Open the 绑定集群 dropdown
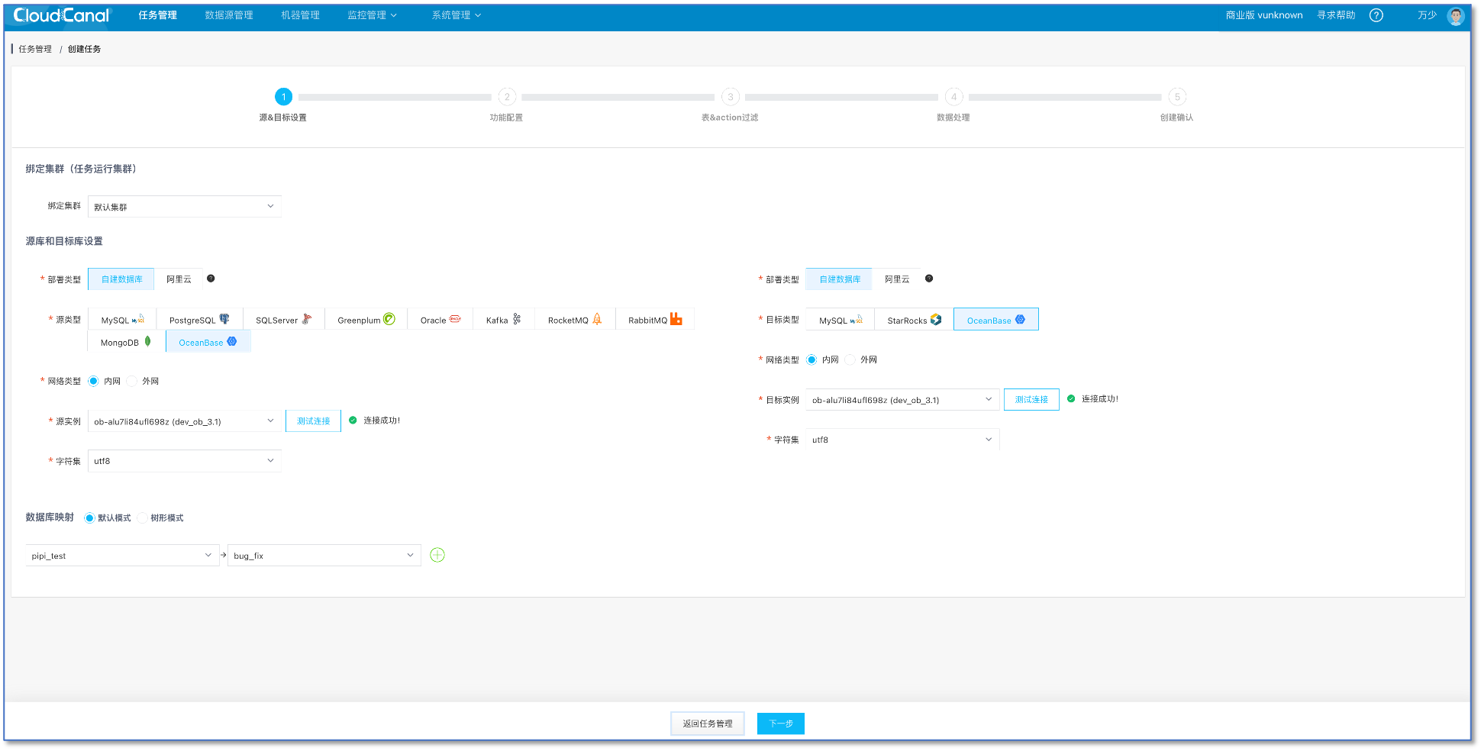The image size is (1481, 751). [184, 207]
